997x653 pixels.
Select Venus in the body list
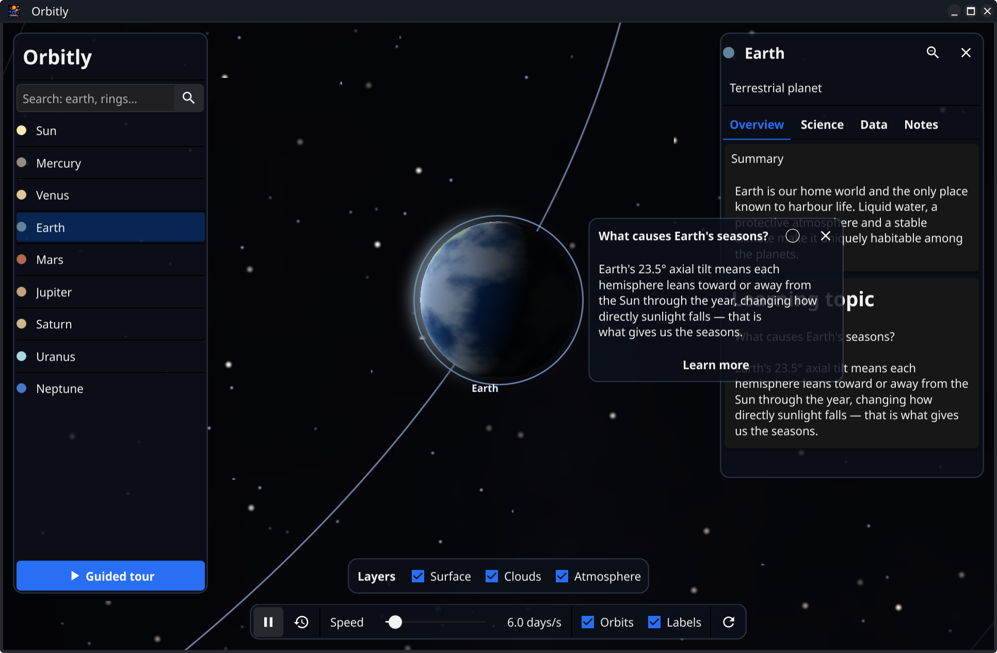point(110,195)
